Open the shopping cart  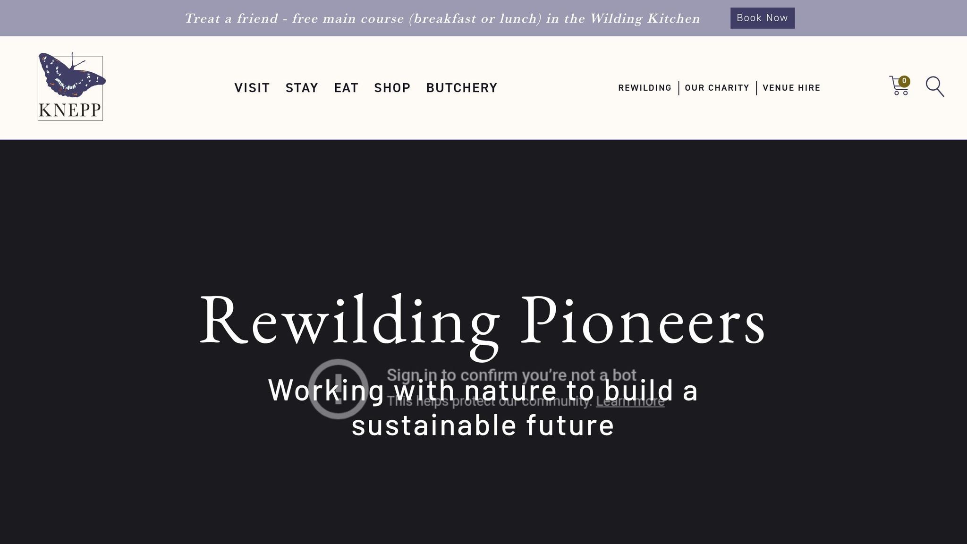[898, 87]
